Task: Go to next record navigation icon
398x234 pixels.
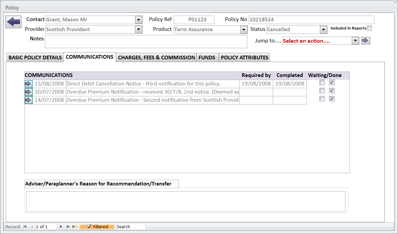Action: click(61, 227)
